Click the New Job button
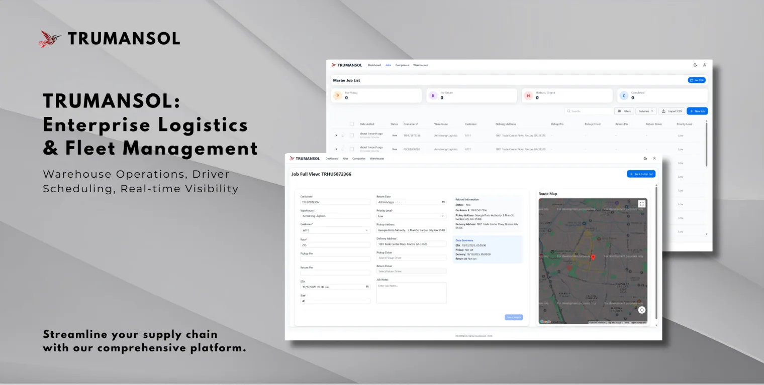Screen dimensions: 764x385 pos(697,111)
